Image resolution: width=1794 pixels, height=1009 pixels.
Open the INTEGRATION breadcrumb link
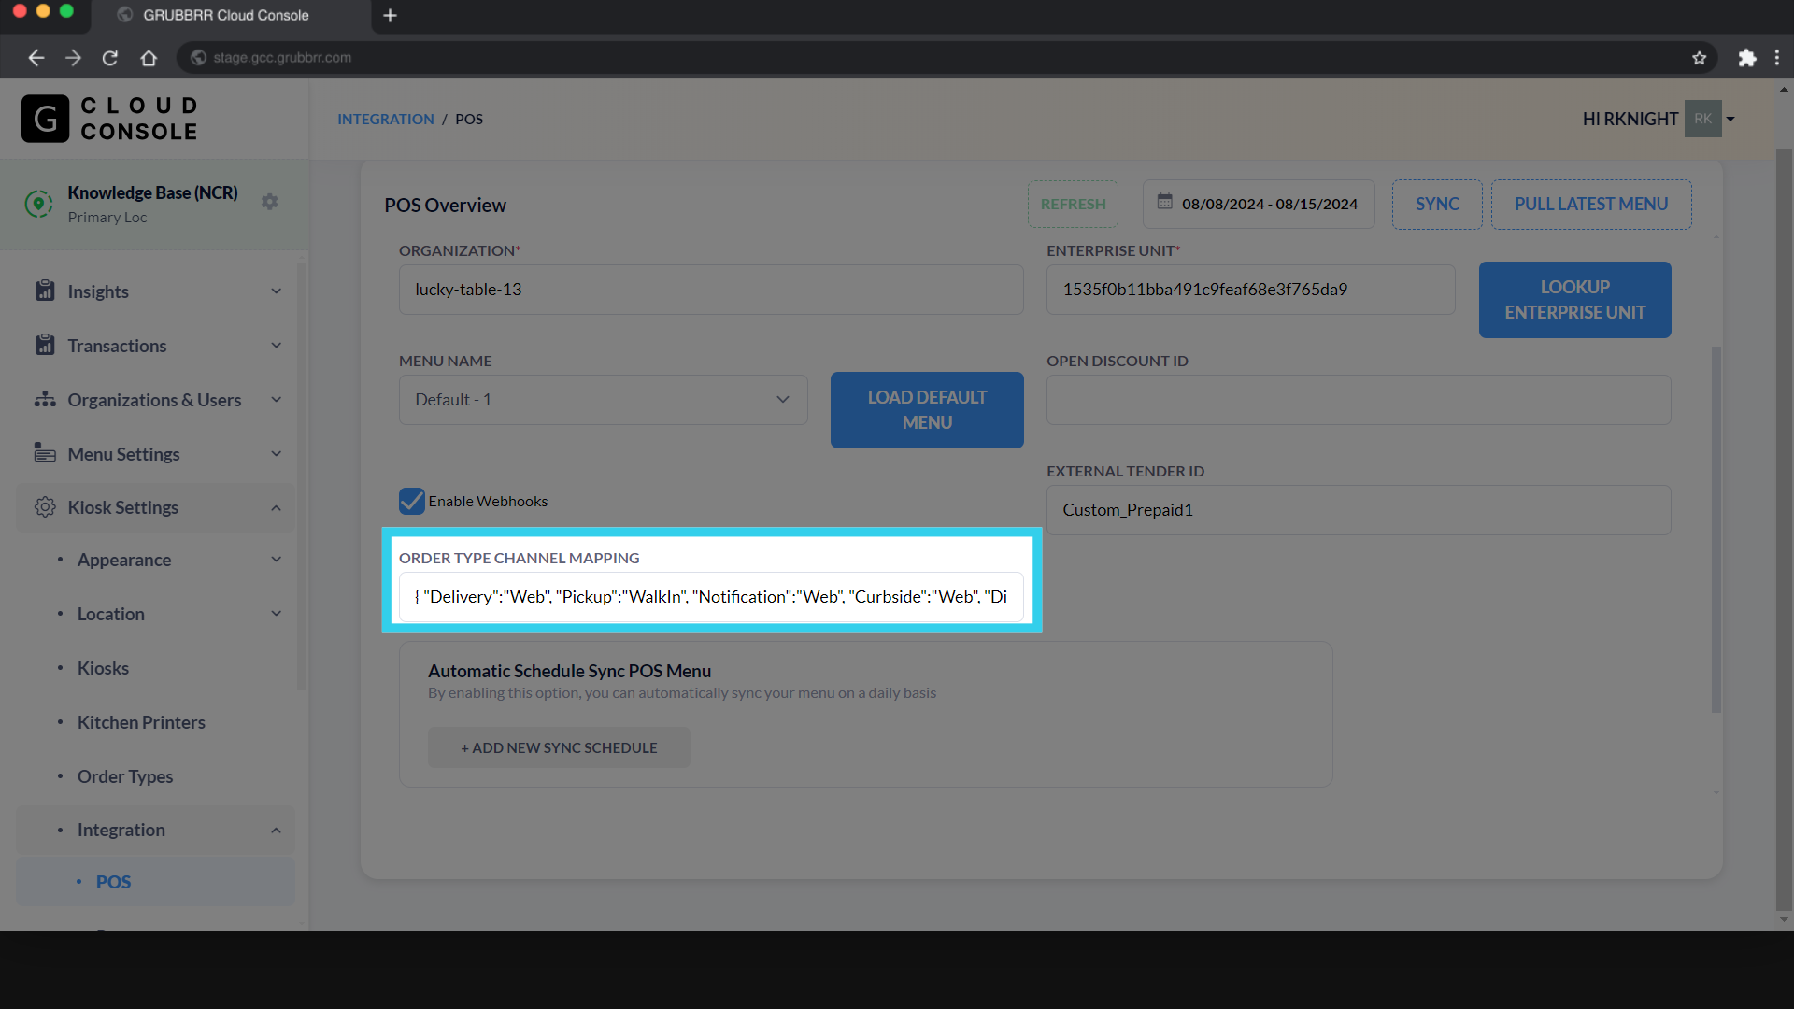tap(385, 119)
